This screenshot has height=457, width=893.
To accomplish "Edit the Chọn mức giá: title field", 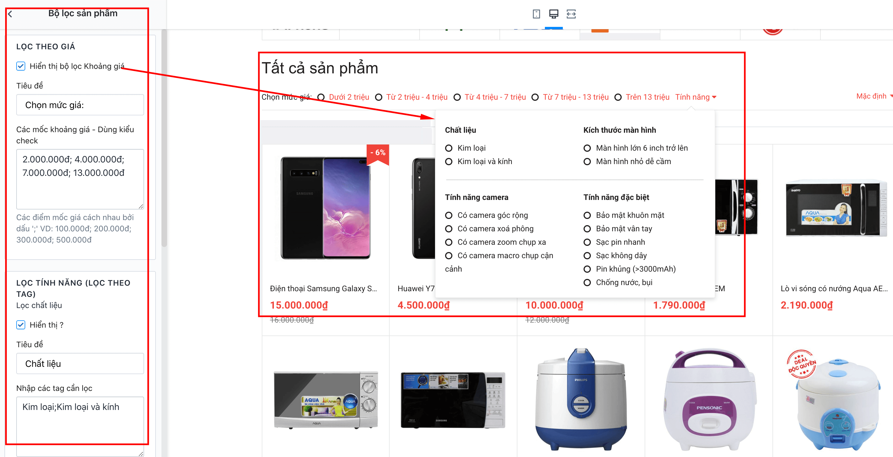I will click(80, 105).
